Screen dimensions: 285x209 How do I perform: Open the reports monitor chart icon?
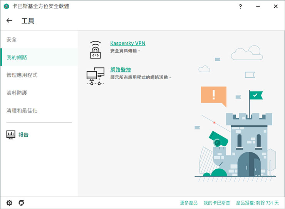pos(11,135)
